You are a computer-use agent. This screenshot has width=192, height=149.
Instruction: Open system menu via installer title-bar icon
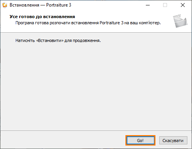pyautogui.click(x=5, y=5)
